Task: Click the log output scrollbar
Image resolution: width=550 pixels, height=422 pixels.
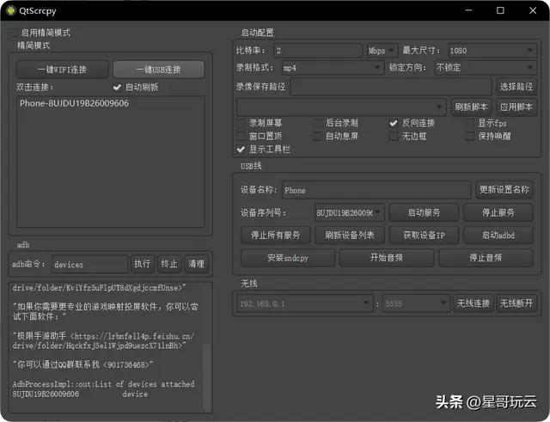Action: point(207,376)
